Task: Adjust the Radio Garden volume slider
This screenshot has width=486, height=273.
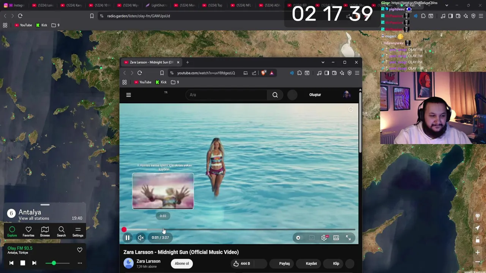Action: [57, 263]
